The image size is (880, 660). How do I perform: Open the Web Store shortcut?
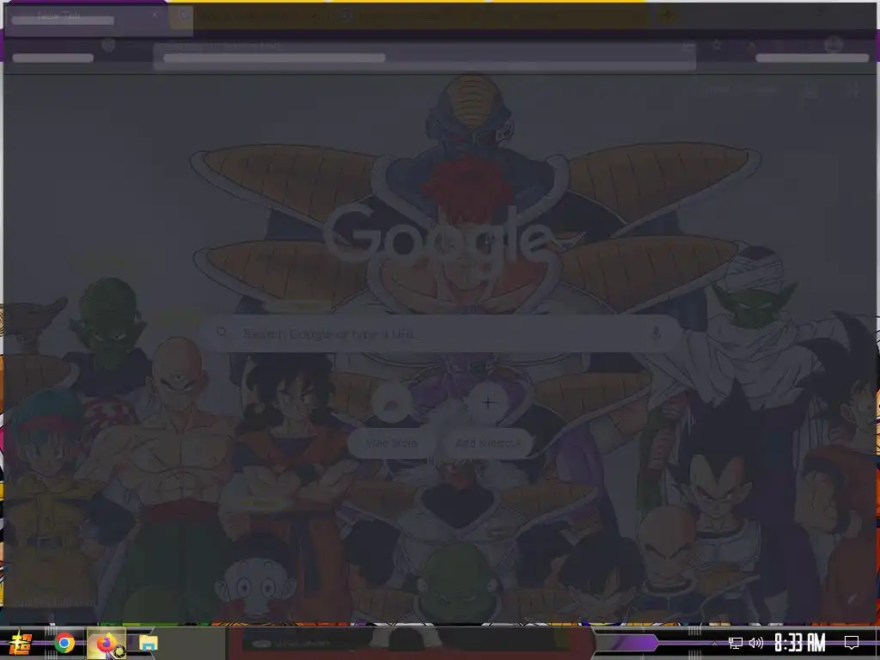coord(392,419)
